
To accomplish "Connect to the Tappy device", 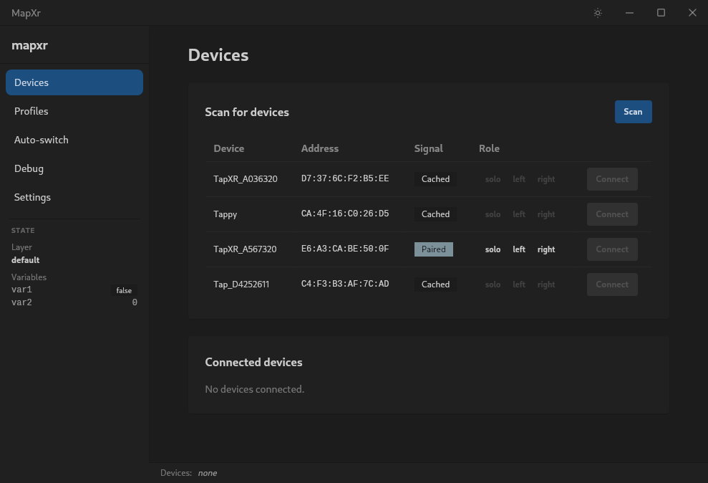I will [x=611, y=214].
